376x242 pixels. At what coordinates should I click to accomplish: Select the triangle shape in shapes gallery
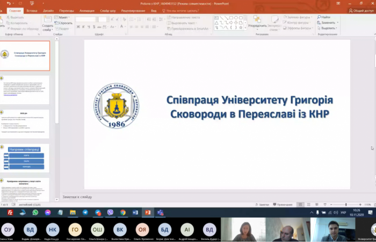[216, 23]
